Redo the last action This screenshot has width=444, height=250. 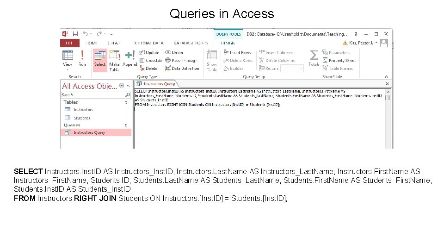[x=99, y=34]
